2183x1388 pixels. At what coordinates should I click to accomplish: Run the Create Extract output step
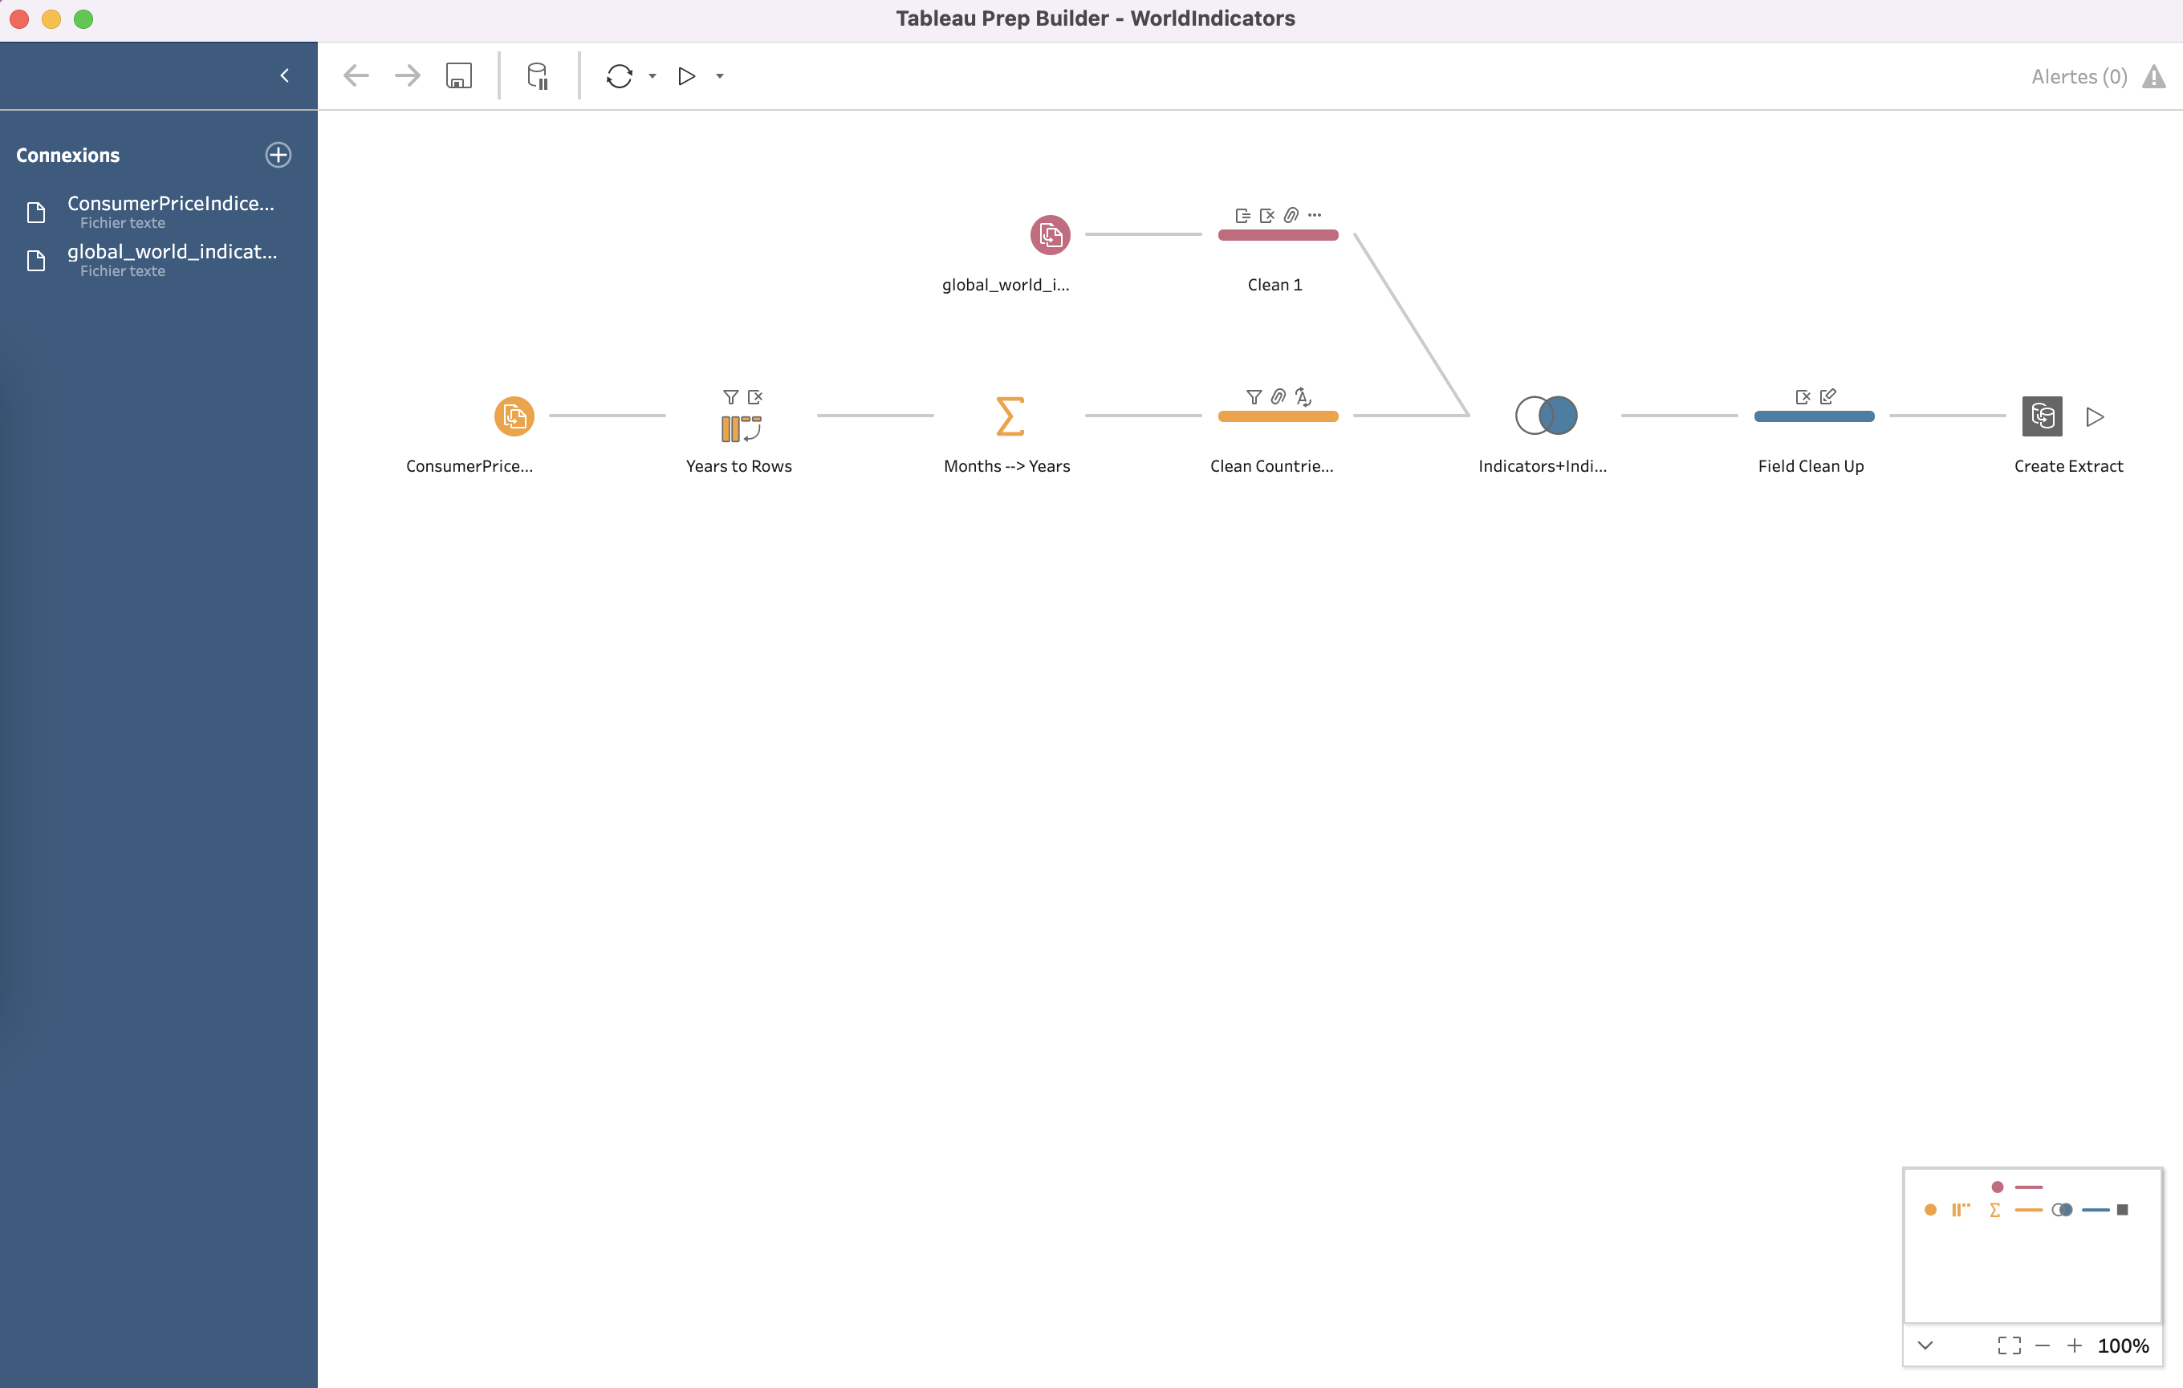tap(2094, 416)
